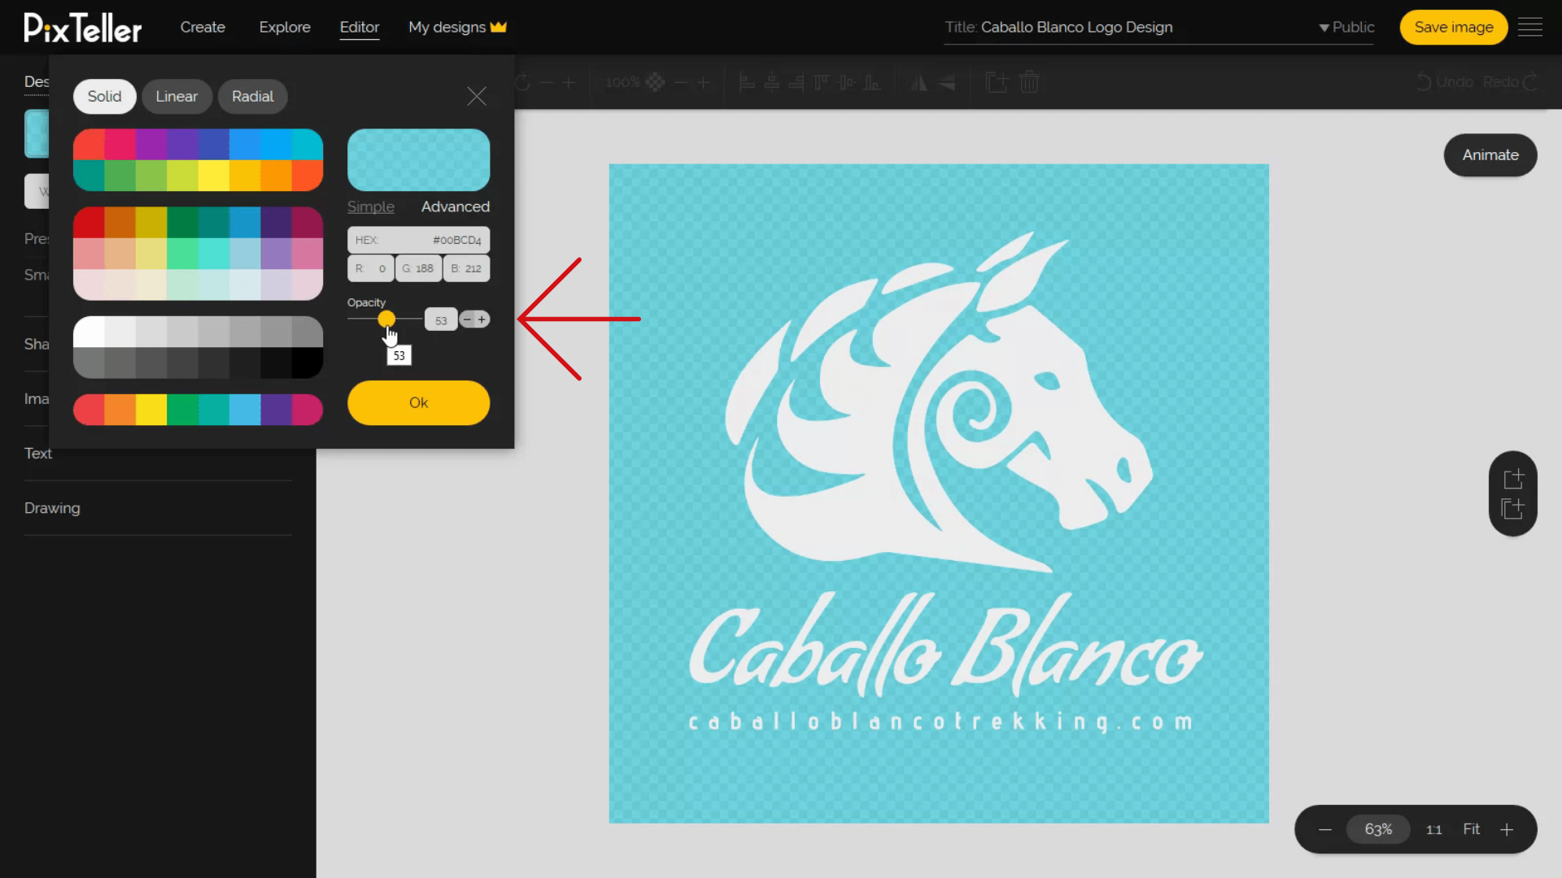Set zoom to 1:1

coord(1434,830)
